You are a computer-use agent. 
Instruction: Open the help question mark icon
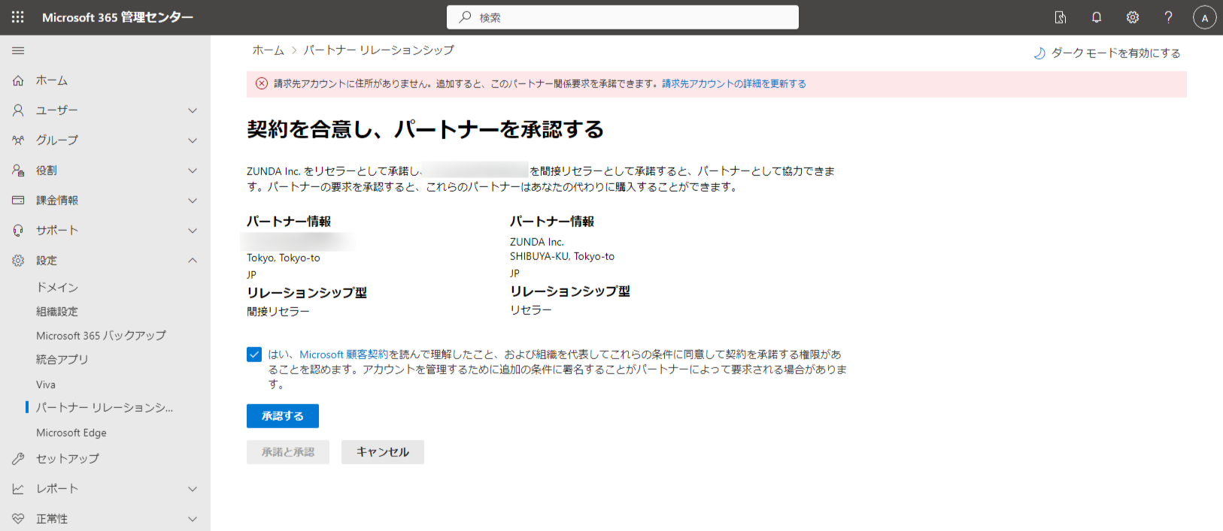point(1168,17)
